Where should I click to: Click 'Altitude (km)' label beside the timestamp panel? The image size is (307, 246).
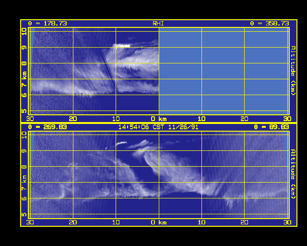293,174
